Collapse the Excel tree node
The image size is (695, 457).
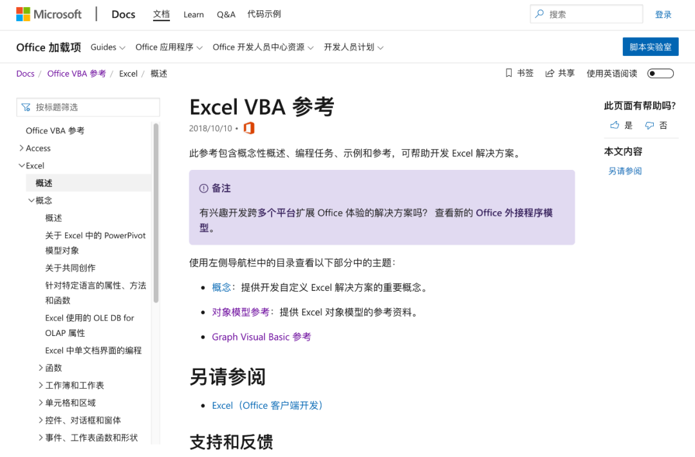point(21,165)
